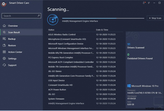Image resolution: width=164 pixels, height=111 pixels.
Task: Click the blue monitor scanning icon
Action: tap(53, 19)
